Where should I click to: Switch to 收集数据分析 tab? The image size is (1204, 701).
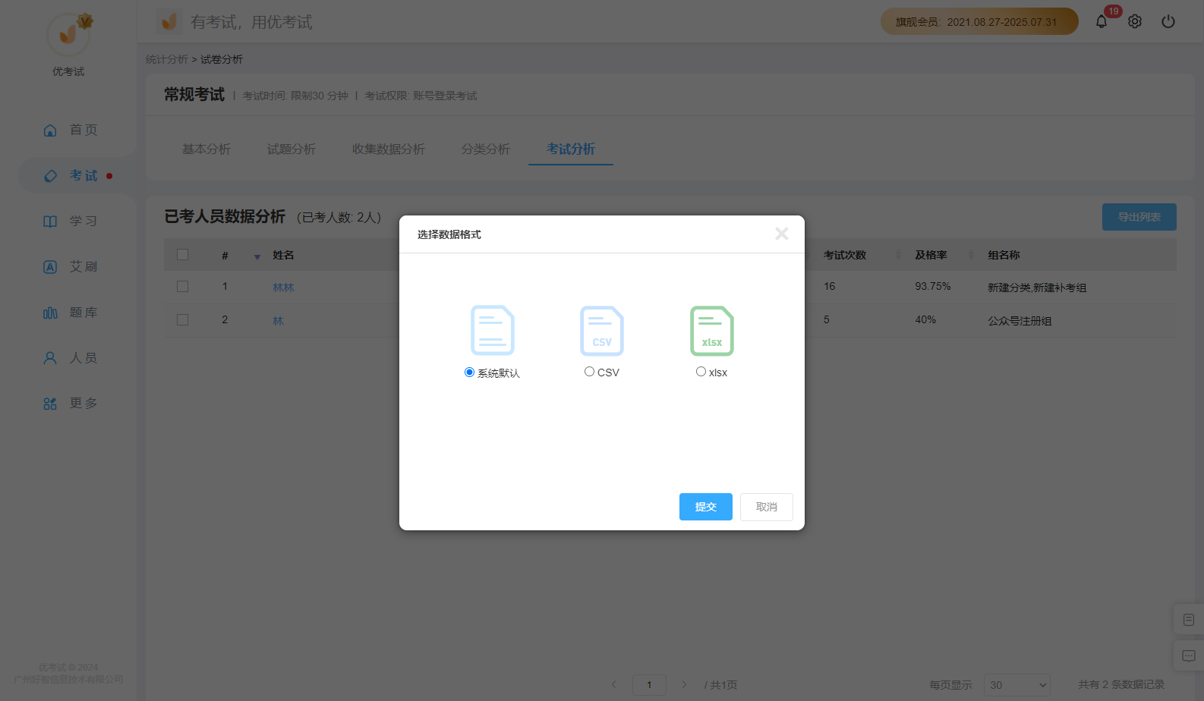click(389, 149)
